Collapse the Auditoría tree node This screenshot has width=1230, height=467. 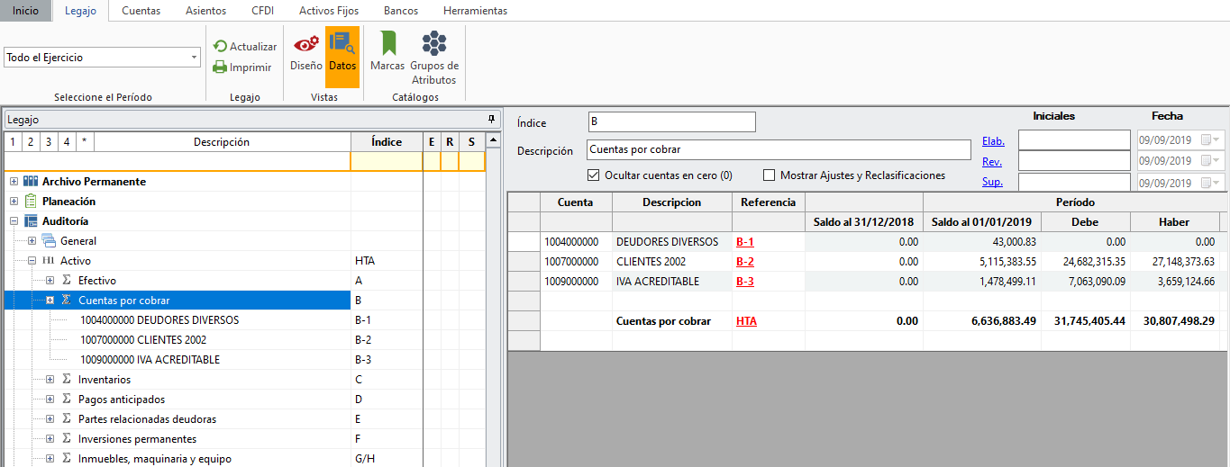pyautogui.click(x=14, y=221)
